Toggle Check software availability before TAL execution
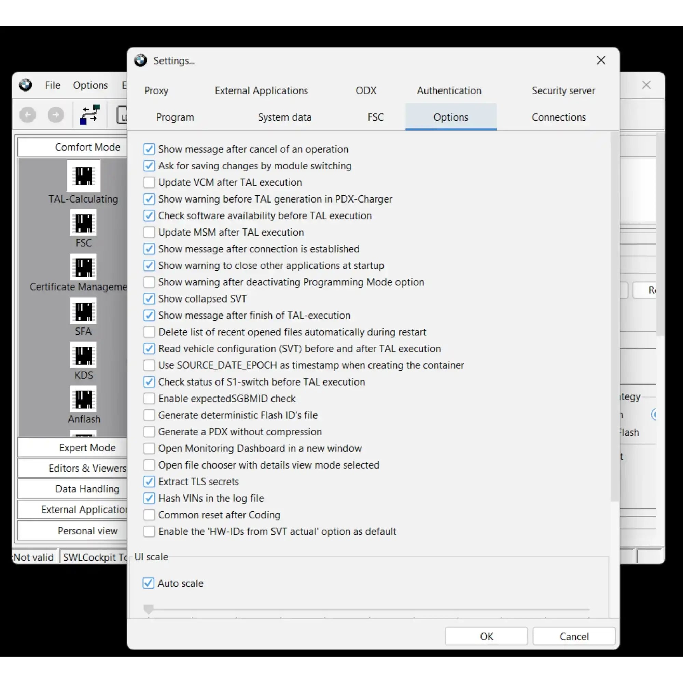The image size is (683, 683). click(x=149, y=215)
